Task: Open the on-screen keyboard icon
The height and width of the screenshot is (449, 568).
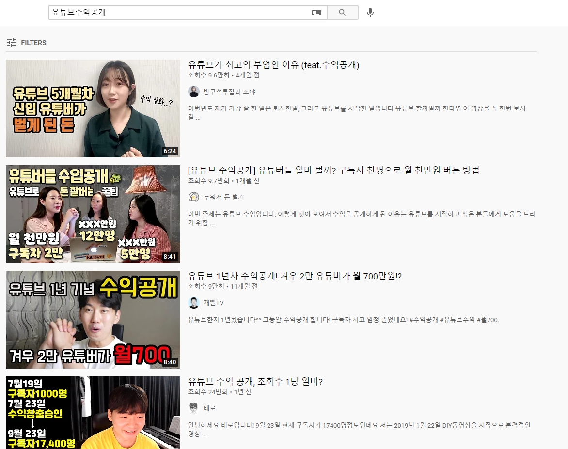Action: pos(316,13)
